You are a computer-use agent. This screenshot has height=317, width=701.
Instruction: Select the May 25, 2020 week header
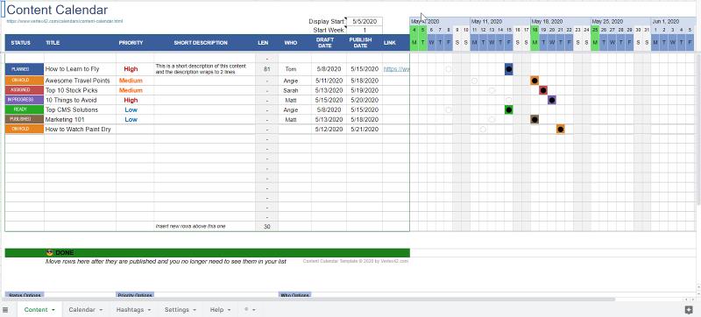click(x=620, y=21)
